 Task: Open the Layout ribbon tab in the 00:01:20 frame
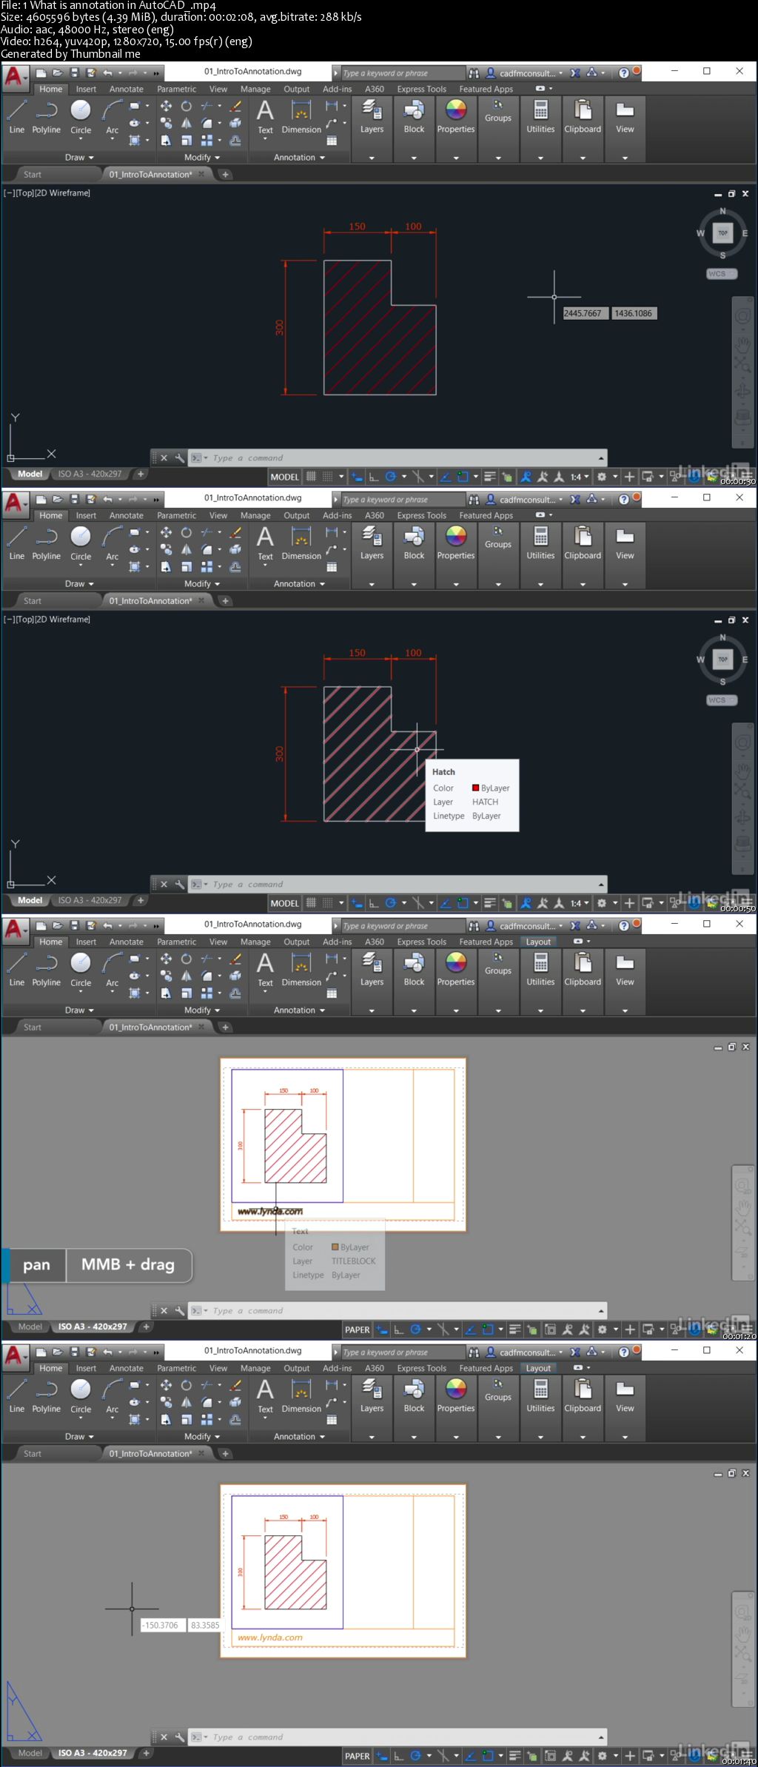tap(538, 942)
